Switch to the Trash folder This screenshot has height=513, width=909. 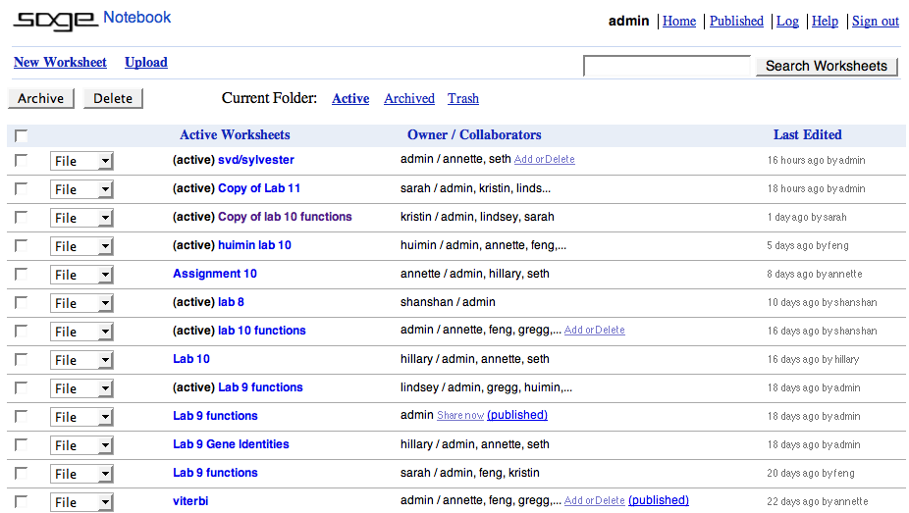pyautogui.click(x=462, y=98)
